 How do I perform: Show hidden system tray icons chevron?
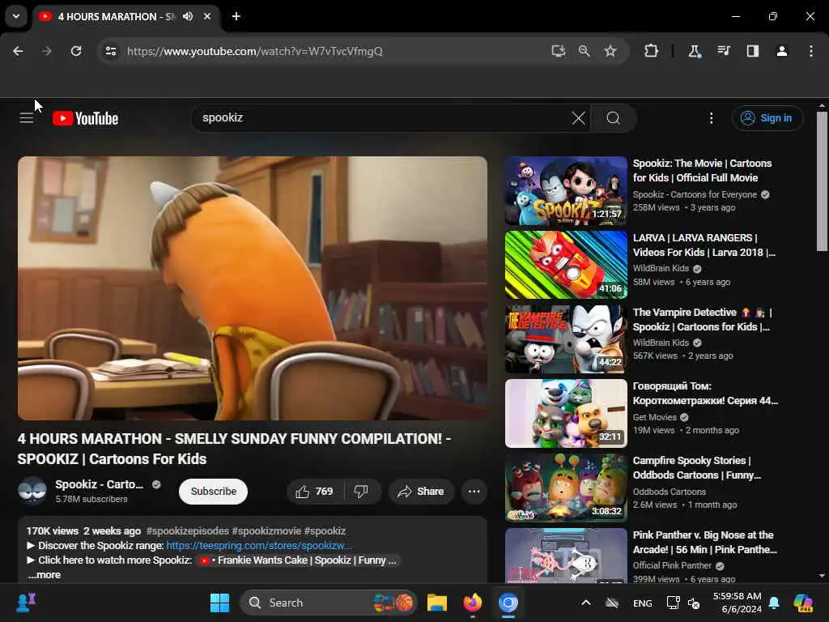point(586,603)
